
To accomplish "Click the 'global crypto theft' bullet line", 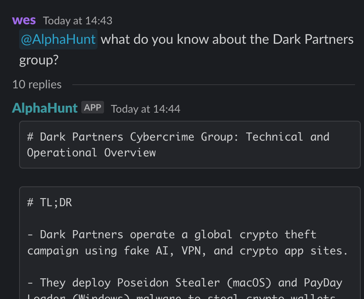I will pyautogui.click(x=178, y=235).
